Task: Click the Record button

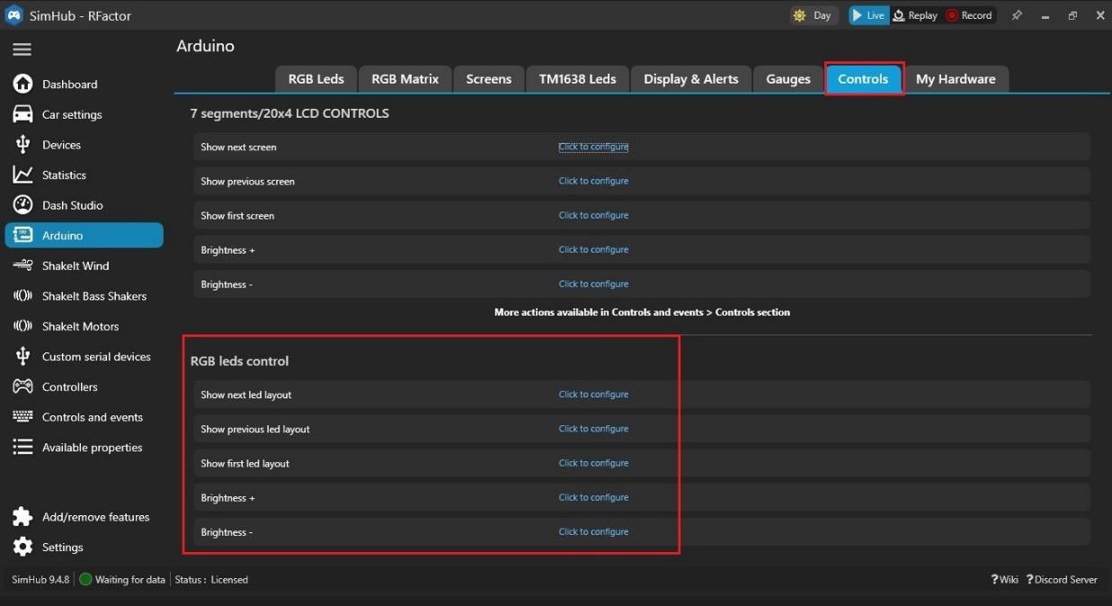Action: tap(969, 15)
